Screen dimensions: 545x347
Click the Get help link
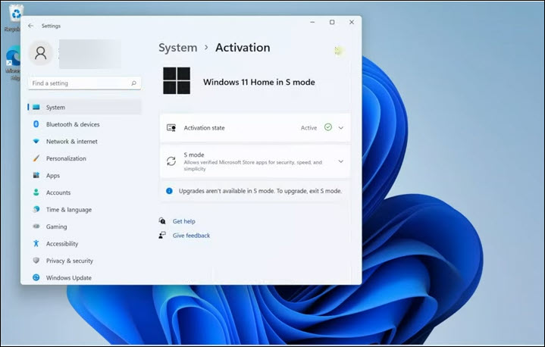click(x=183, y=221)
